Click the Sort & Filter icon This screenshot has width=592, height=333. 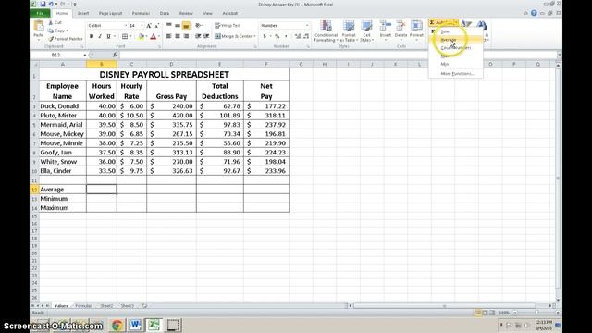[466, 24]
